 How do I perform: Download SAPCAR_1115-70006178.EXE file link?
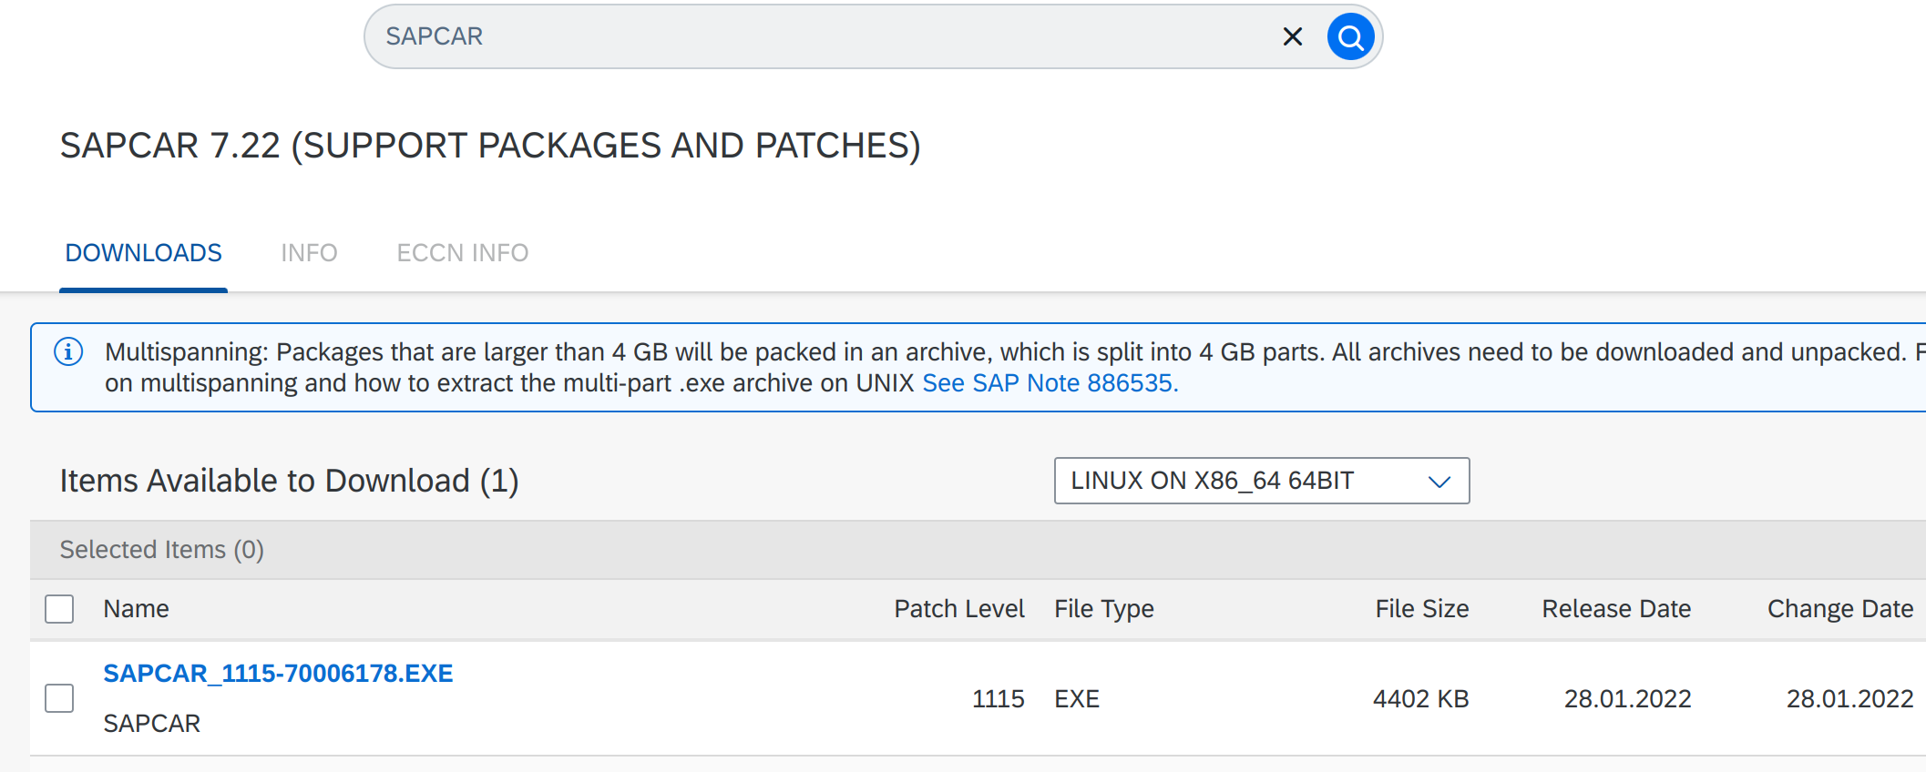tap(278, 674)
